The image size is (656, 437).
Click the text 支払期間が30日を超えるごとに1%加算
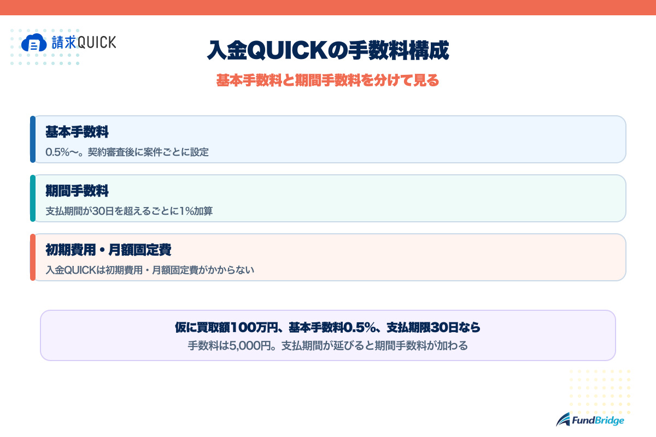coord(129,211)
